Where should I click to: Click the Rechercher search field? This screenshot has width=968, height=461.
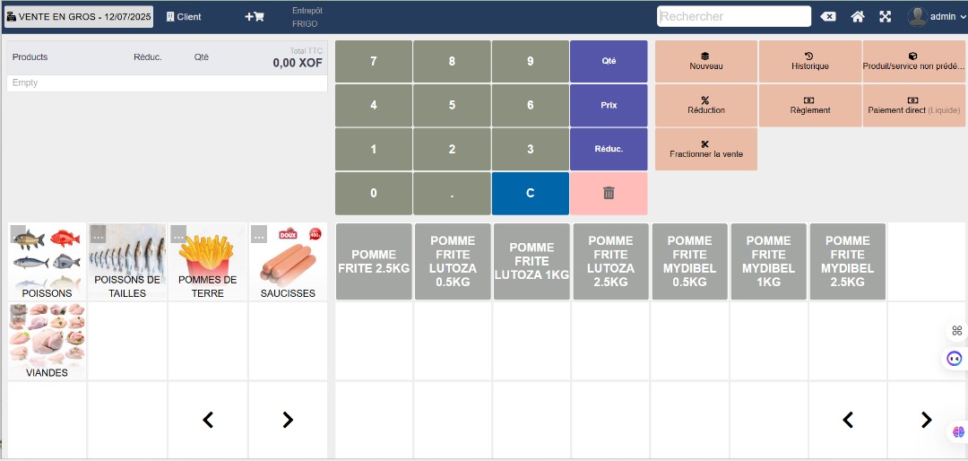(733, 17)
